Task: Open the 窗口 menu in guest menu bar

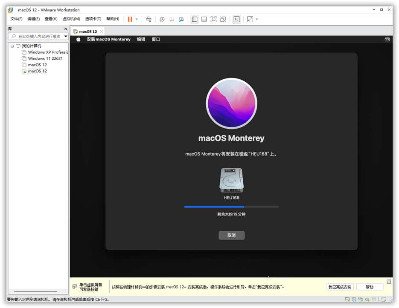Action: [156, 39]
